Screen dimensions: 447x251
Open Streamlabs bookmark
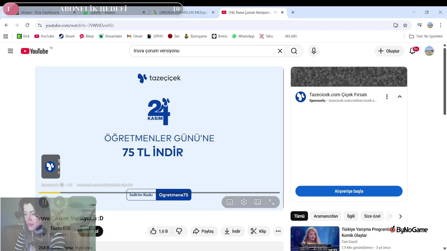tap(110, 36)
